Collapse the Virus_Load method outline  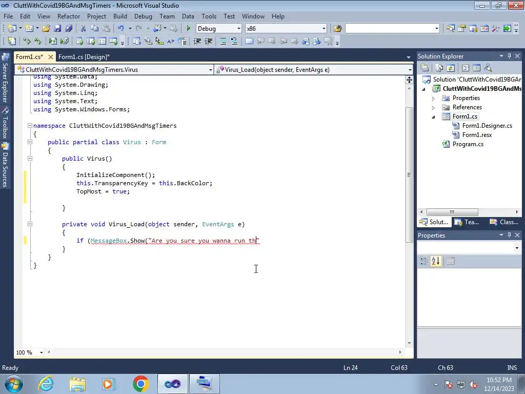(x=30, y=224)
